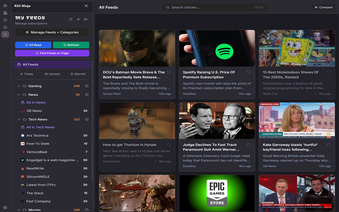Screen dimensions: 339x212
Task: Click the sign-out arrow icon beside My Feeds
Action: pyautogui.click(x=86, y=19)
